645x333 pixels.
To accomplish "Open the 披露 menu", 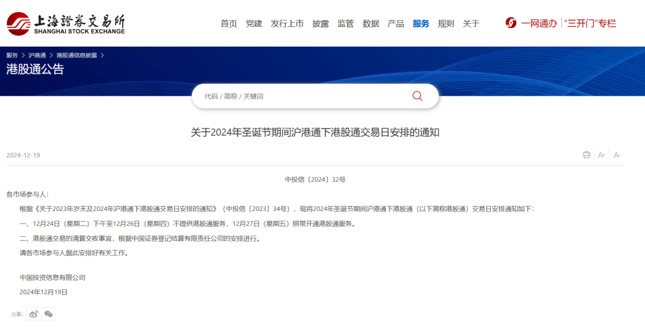I will 321,23.
